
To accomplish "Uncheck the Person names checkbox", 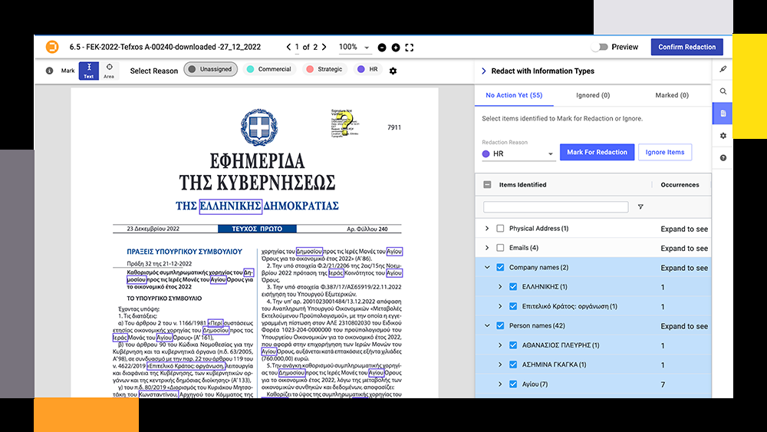I will click(500, 325).
